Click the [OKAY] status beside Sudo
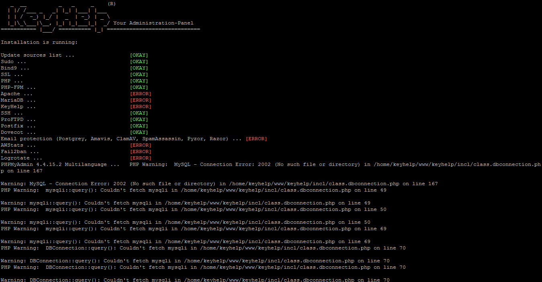 coord(139,61)
